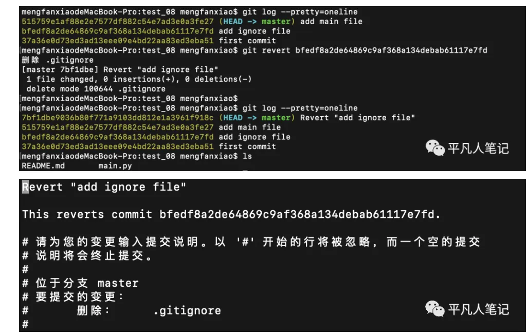
Task: Click the first git log --pretty=oneline command
Action: (300, 12)
